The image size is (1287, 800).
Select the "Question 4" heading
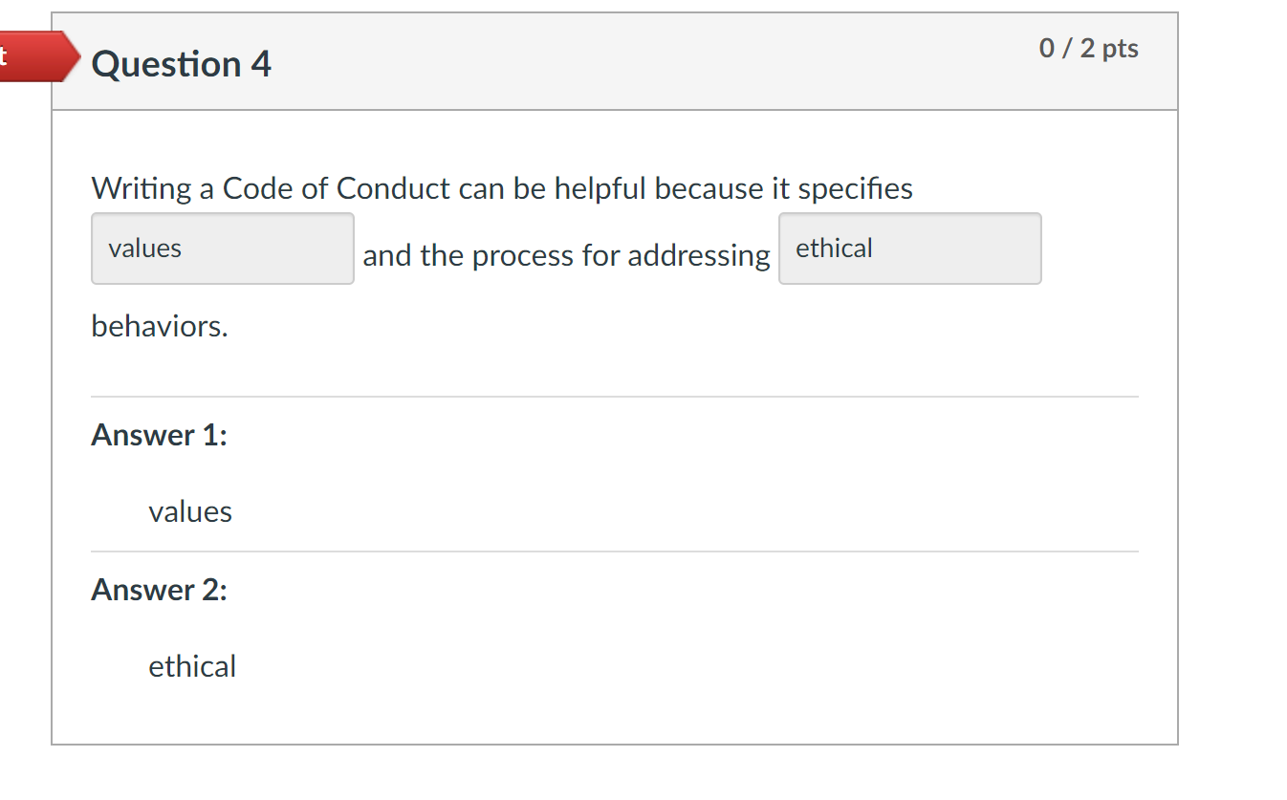click(x=182, y=64)
